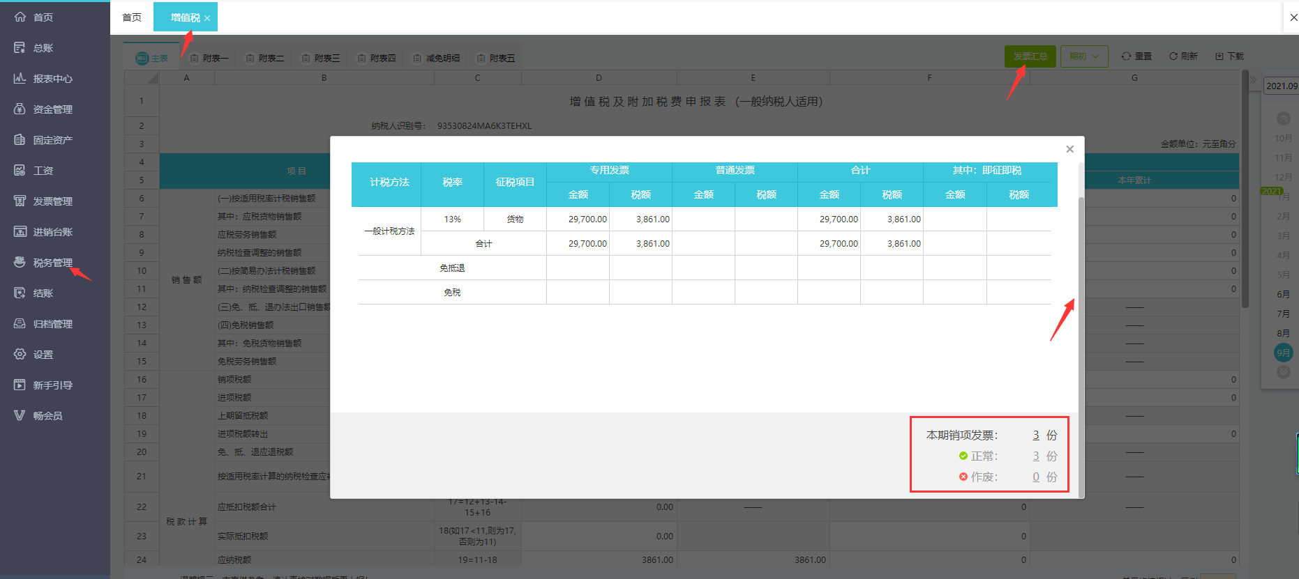Select row 24 header
This screenshot has width=1299, height=579.
point(142,559)
